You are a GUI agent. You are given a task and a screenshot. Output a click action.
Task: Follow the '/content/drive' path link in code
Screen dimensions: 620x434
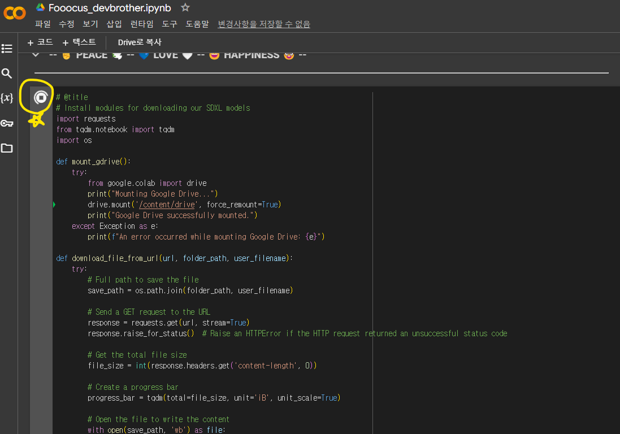click(x=167, y=205)
